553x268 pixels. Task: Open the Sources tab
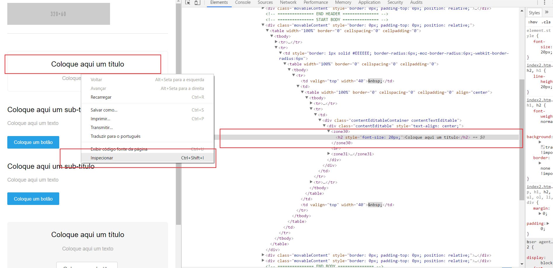(265, 2)
